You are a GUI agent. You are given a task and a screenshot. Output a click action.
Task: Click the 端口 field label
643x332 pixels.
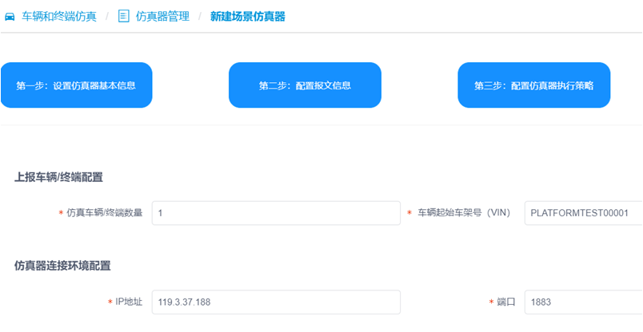click(x=505, y=302)
